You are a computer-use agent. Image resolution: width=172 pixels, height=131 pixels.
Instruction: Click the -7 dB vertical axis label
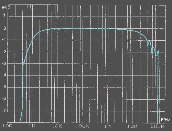point(4,111)
